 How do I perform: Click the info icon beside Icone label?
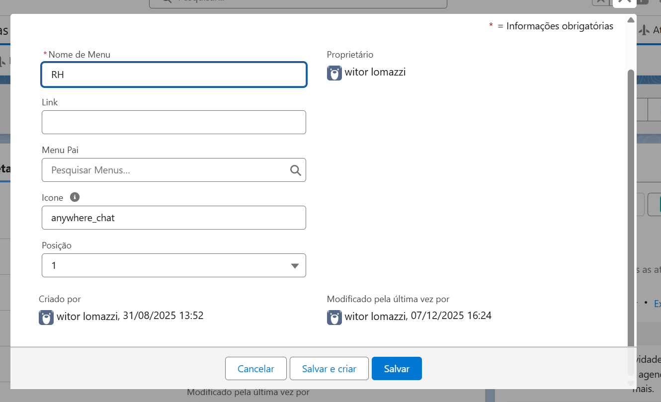75,197
